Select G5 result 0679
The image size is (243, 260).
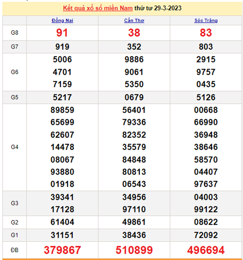coord(134,97)
